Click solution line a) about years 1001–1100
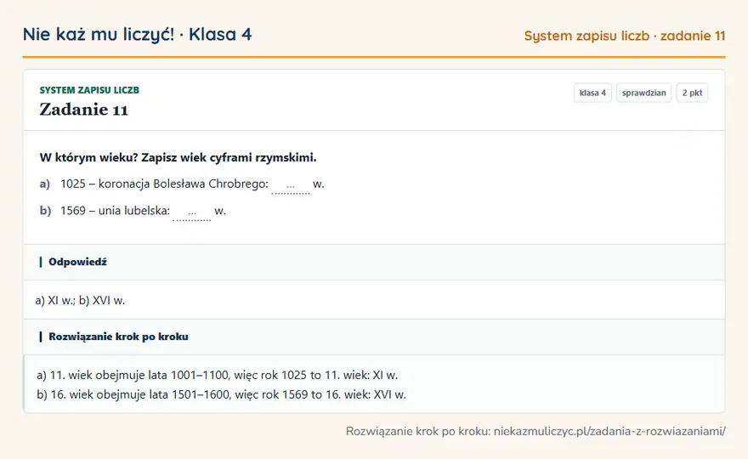The height and width of the screenshot is (459, 748). click(217, 375)
